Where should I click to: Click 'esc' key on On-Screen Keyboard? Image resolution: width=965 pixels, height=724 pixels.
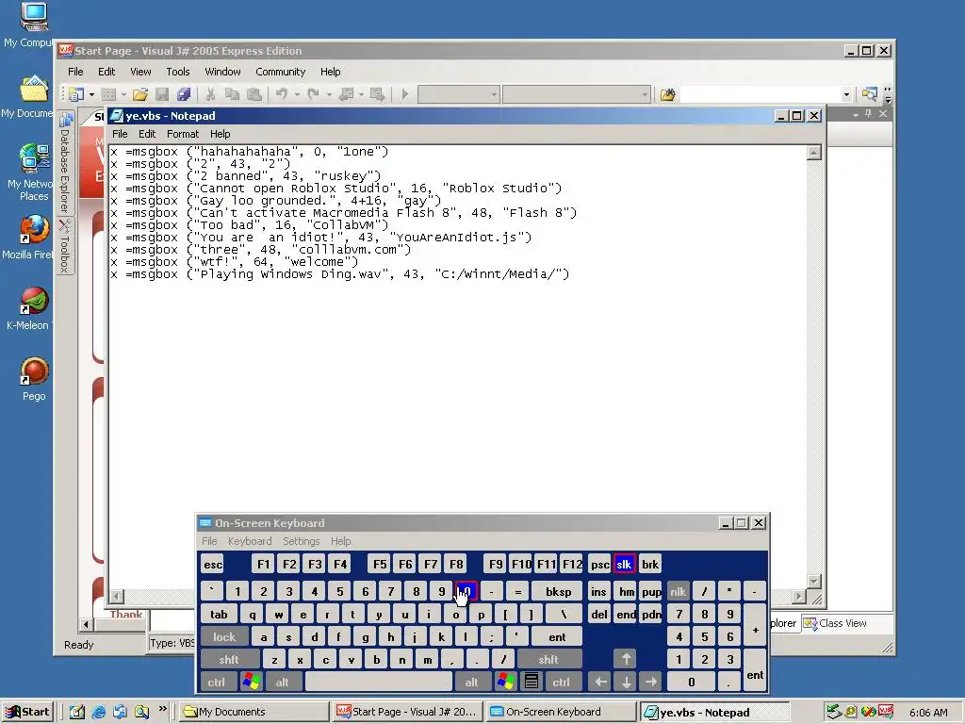click(x=213, y=564)
